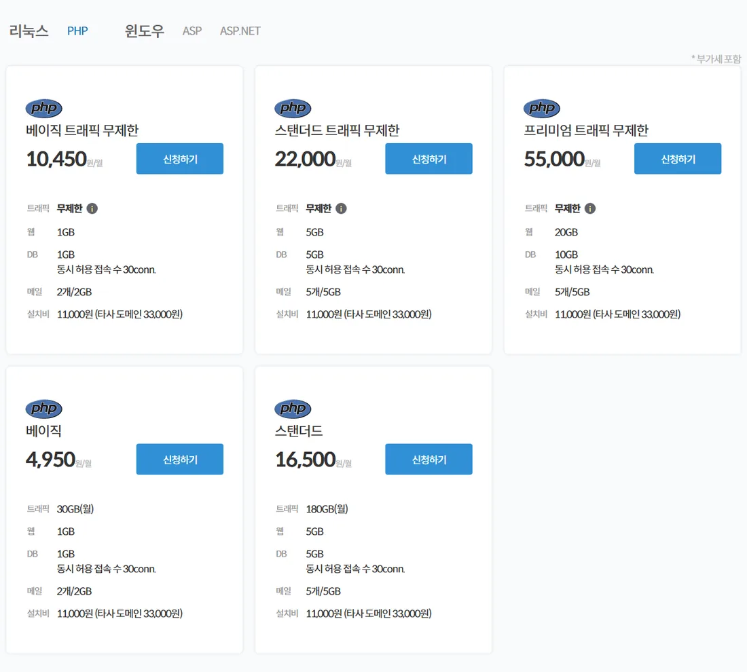Image resolution: width=747 pixels, height=672 pixels.
Task: Choose the 리눅스 category heading
Action: pos(29,31)
